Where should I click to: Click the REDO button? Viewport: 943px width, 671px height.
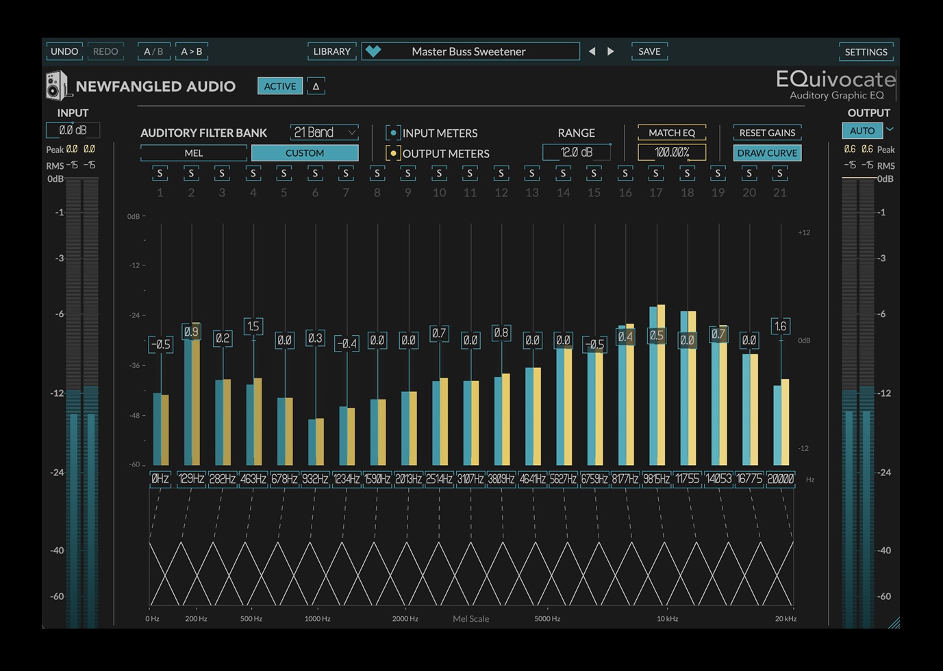tap(105, 51)
